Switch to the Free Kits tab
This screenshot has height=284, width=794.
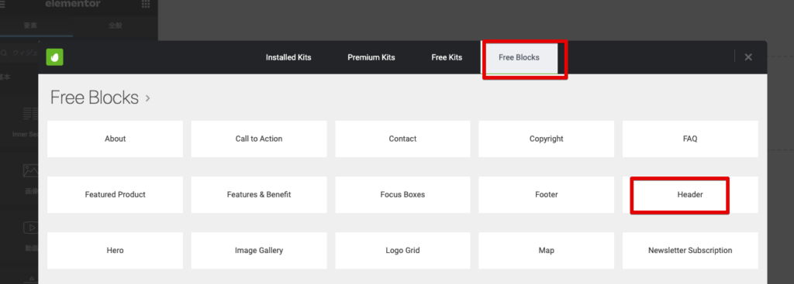(447, 57)
